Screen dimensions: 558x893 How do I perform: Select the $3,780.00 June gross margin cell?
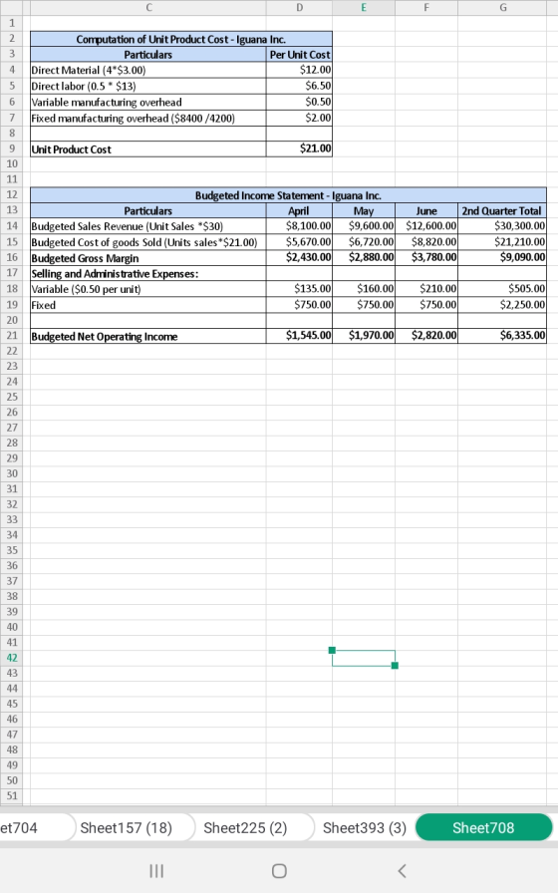coord(426,257)
